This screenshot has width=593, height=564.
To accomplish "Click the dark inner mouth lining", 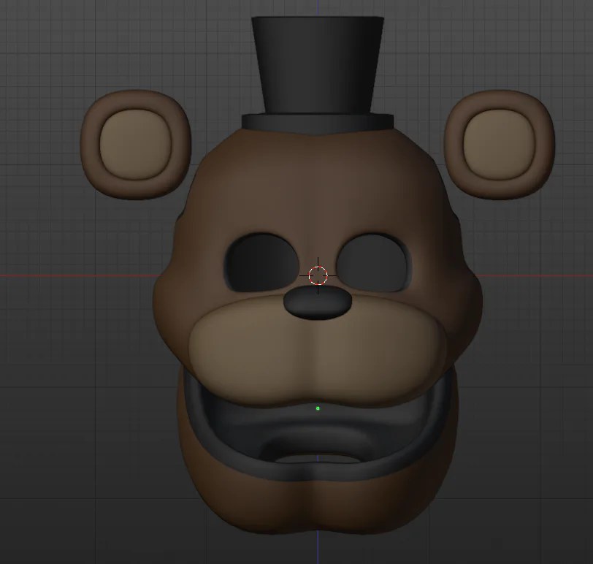I will click(x=318, y=435).
